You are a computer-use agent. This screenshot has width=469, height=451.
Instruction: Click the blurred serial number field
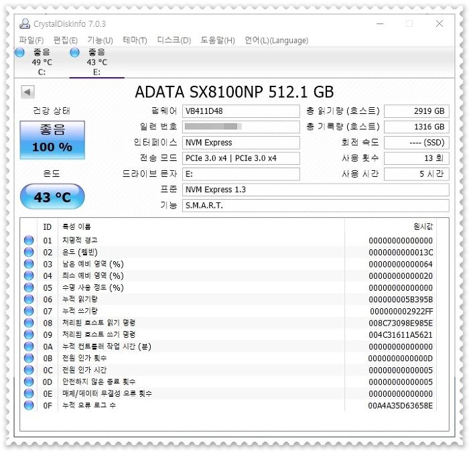(x=241, y=127)
